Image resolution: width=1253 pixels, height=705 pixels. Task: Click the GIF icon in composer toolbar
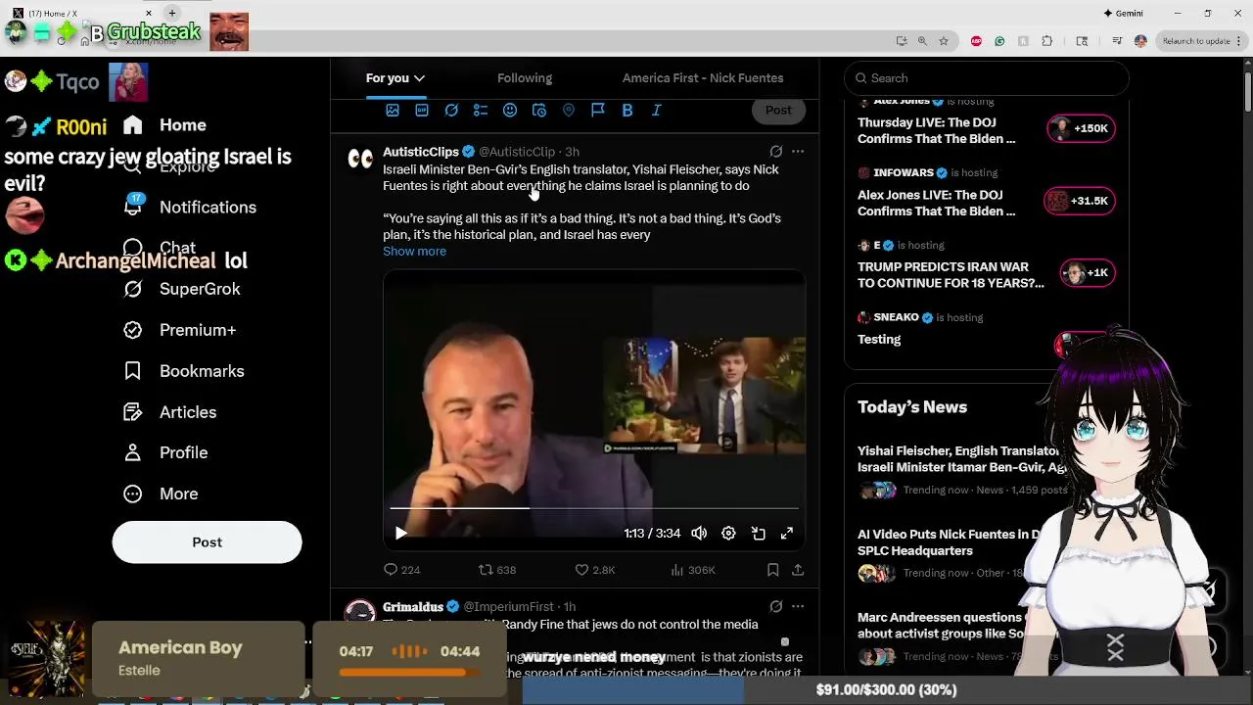pos(422,111)
